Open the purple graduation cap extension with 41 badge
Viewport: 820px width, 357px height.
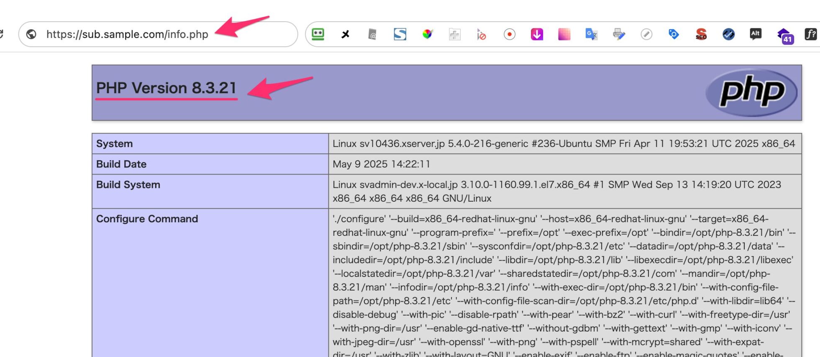pyautogui.click(x=785, y=35)
